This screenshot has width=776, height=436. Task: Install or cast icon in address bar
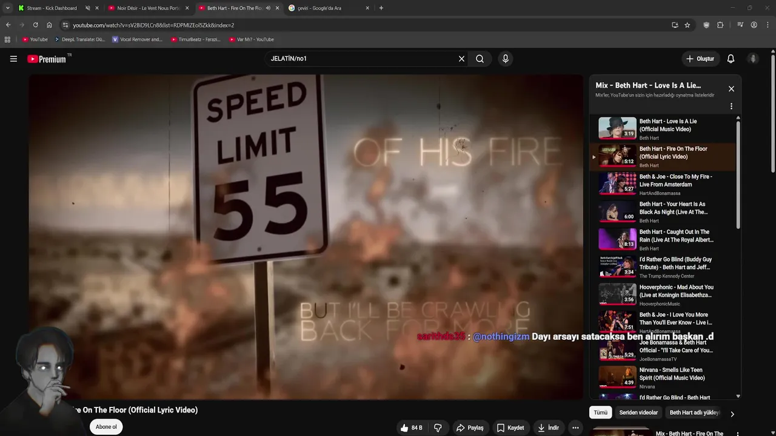click(675, 25)
